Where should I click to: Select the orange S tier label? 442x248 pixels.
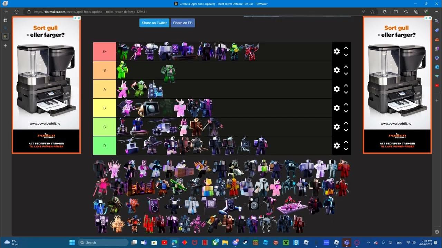pyautogui.click(x=105, y=70)
